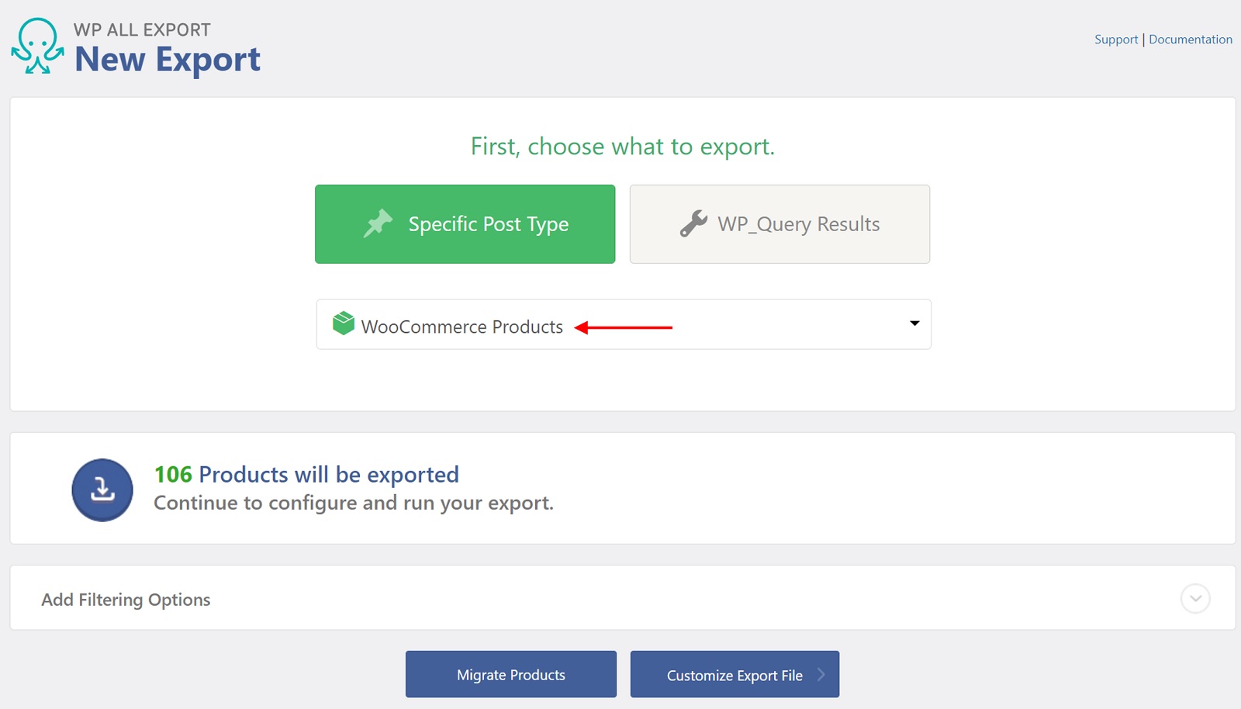Click the '106 Products will be exported' text
1241x709 pixels.
tap(306, 474)
